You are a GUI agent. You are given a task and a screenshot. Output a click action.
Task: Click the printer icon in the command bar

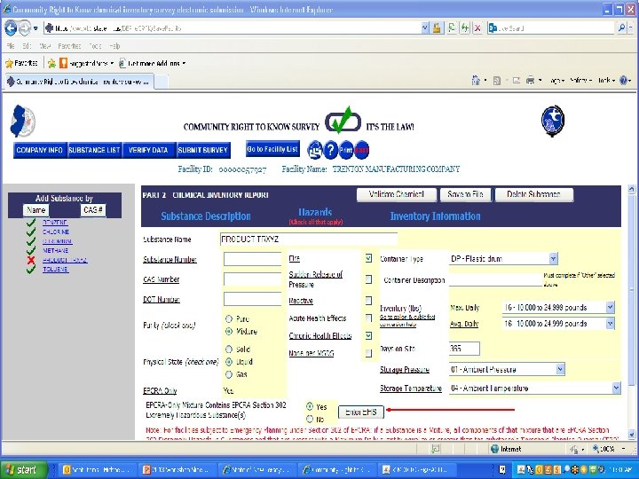point(530,80)
